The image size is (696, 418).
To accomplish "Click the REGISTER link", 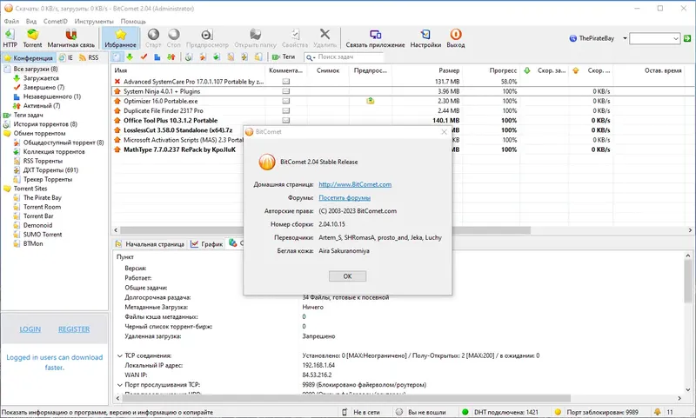I will click(x=74, y=328).
